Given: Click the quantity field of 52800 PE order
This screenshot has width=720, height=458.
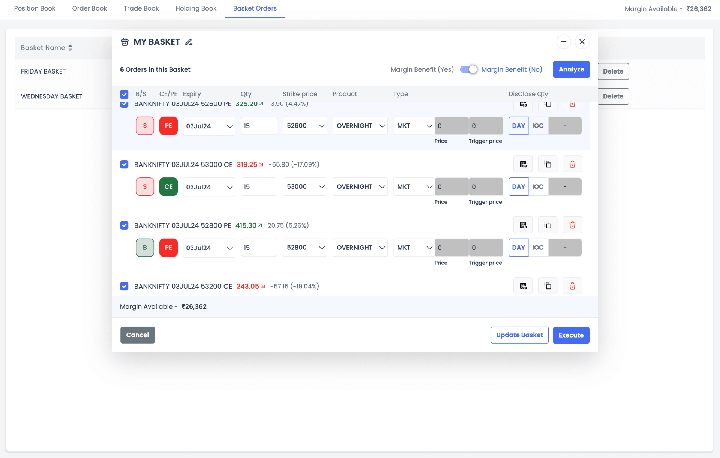Looking at the screenshot, I should click(x=259, y=248).
